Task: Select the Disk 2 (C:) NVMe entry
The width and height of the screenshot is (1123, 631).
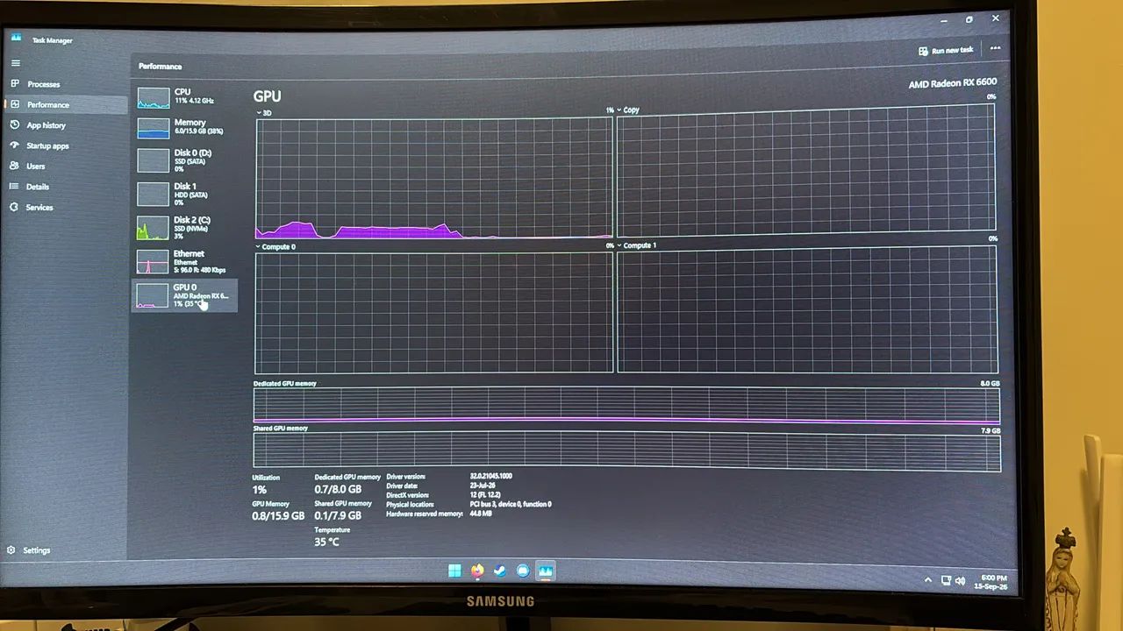Action: (183, 228)
